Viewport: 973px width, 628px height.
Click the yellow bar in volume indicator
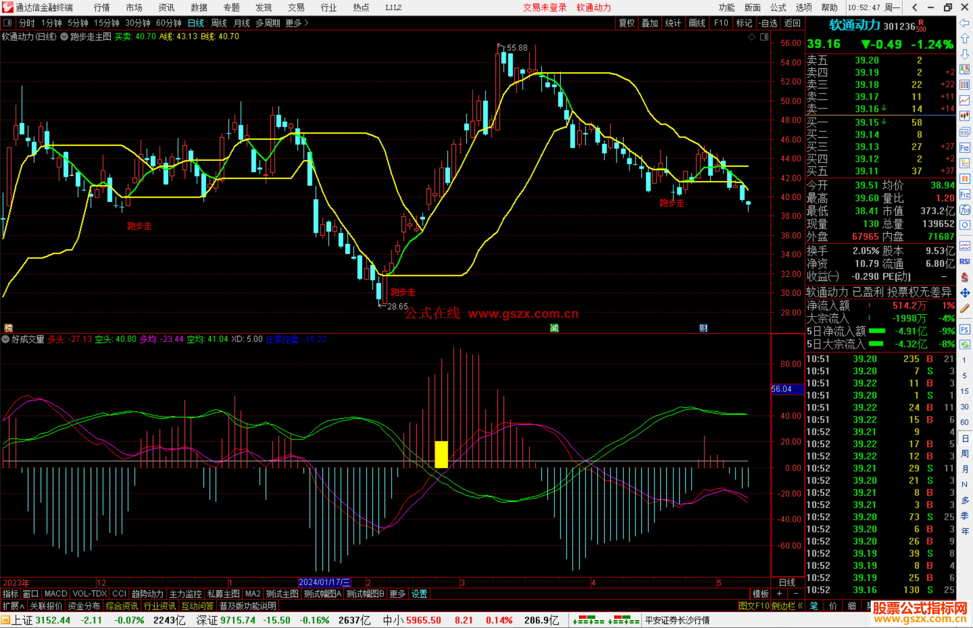pyautogui.click(x=441, y=454)
